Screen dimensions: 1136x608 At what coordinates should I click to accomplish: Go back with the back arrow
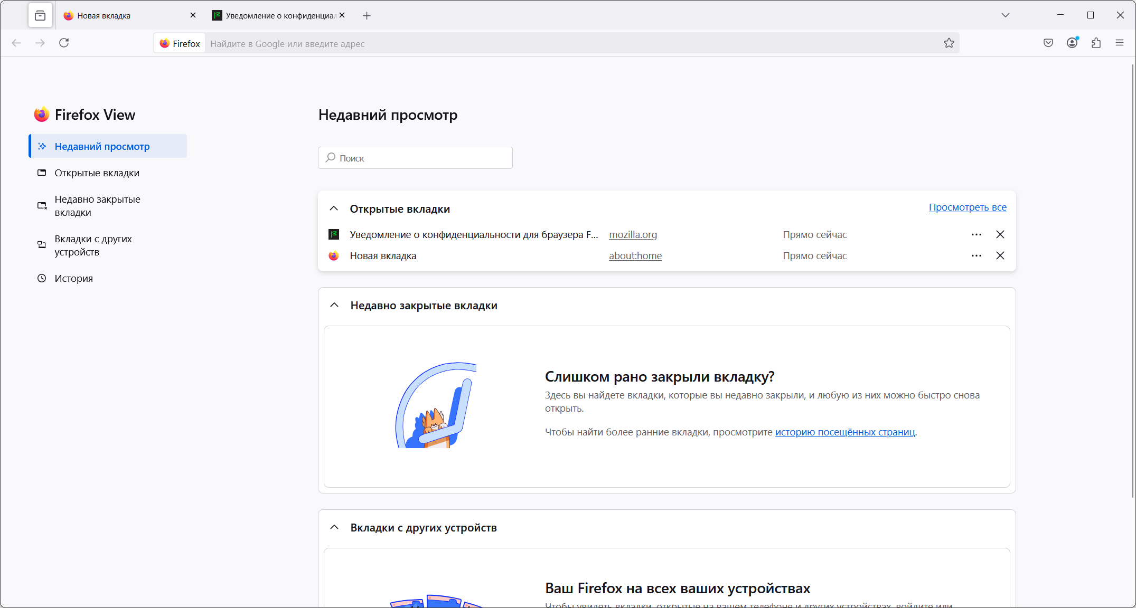click(x=16, y=43)
